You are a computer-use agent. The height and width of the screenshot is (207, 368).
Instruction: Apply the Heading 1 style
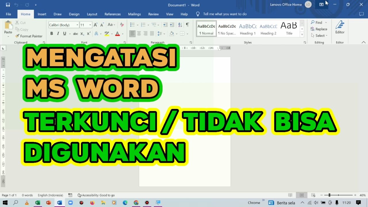(x=248, y=29)
